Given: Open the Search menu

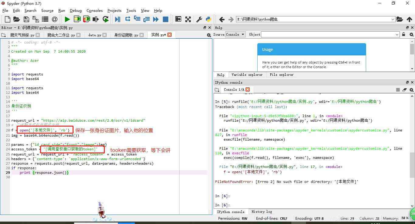Looking at the screenshot, I should click(30, 10).
